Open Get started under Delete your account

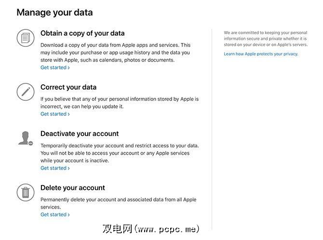55,214
